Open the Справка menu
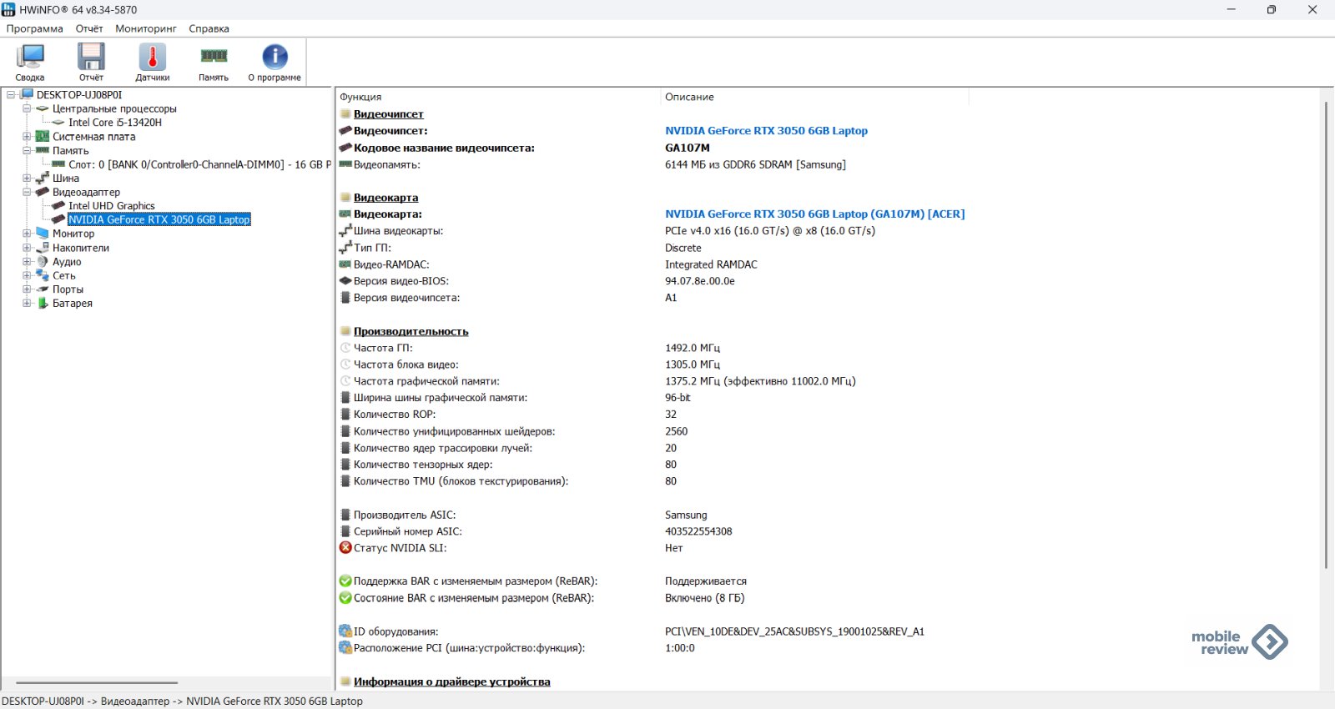Image resolution: width=1335 pixels, height=709 pixels. tap(209, 28)
